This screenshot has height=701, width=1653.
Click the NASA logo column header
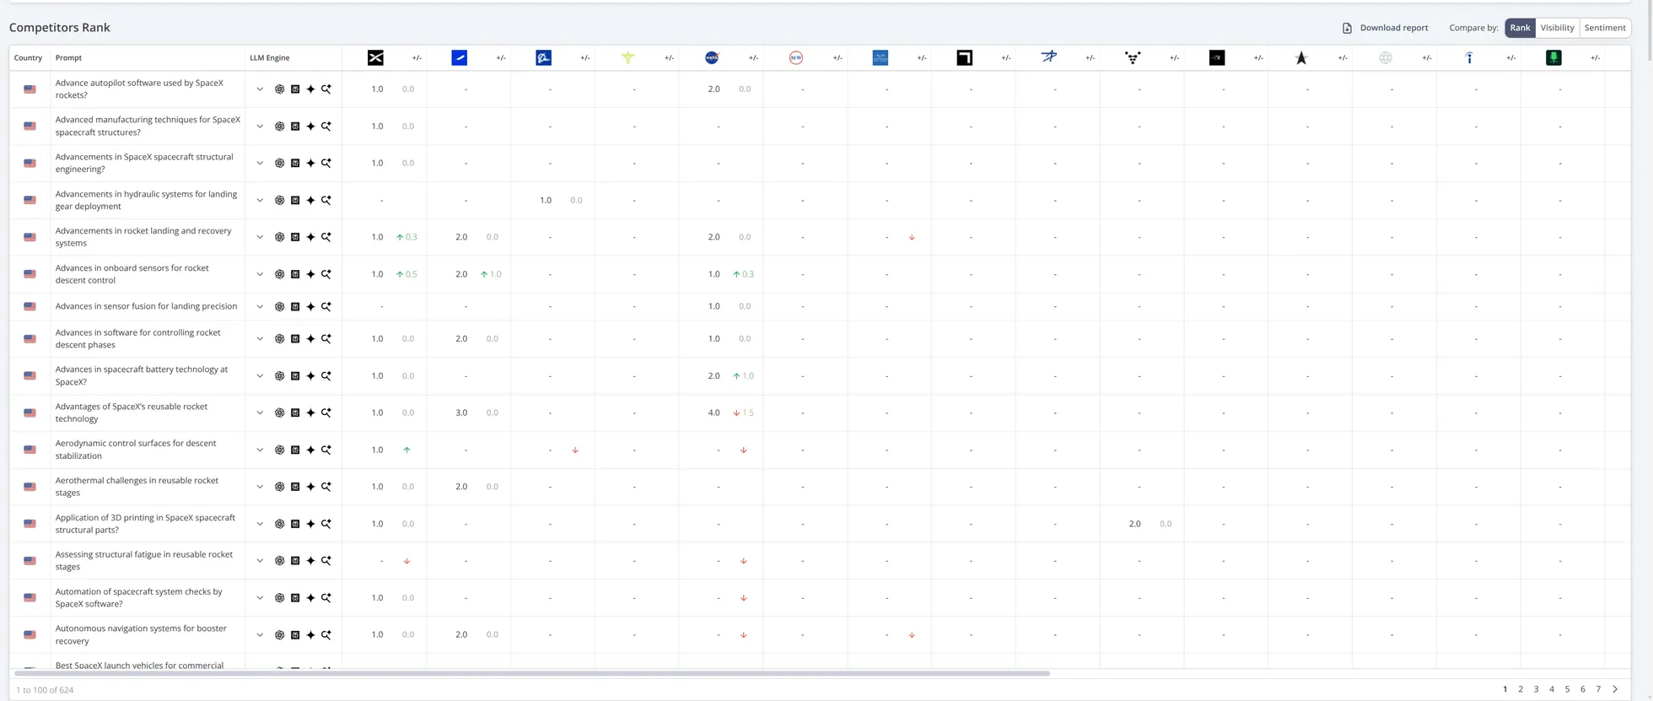712,57
